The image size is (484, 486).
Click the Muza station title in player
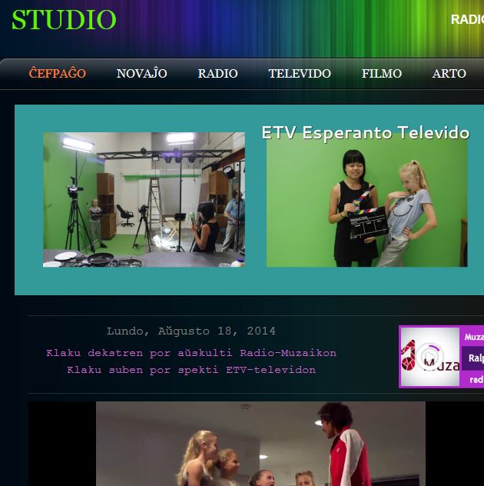pyautogui.click(x=473, y=337)
